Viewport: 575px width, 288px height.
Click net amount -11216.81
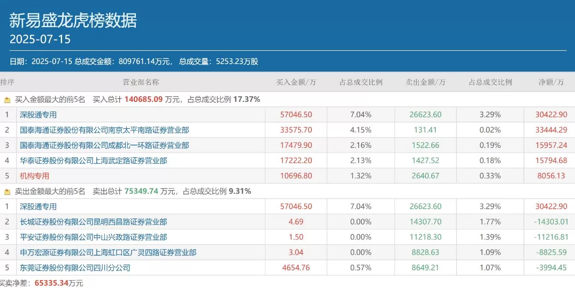click(x=552, y=237)
